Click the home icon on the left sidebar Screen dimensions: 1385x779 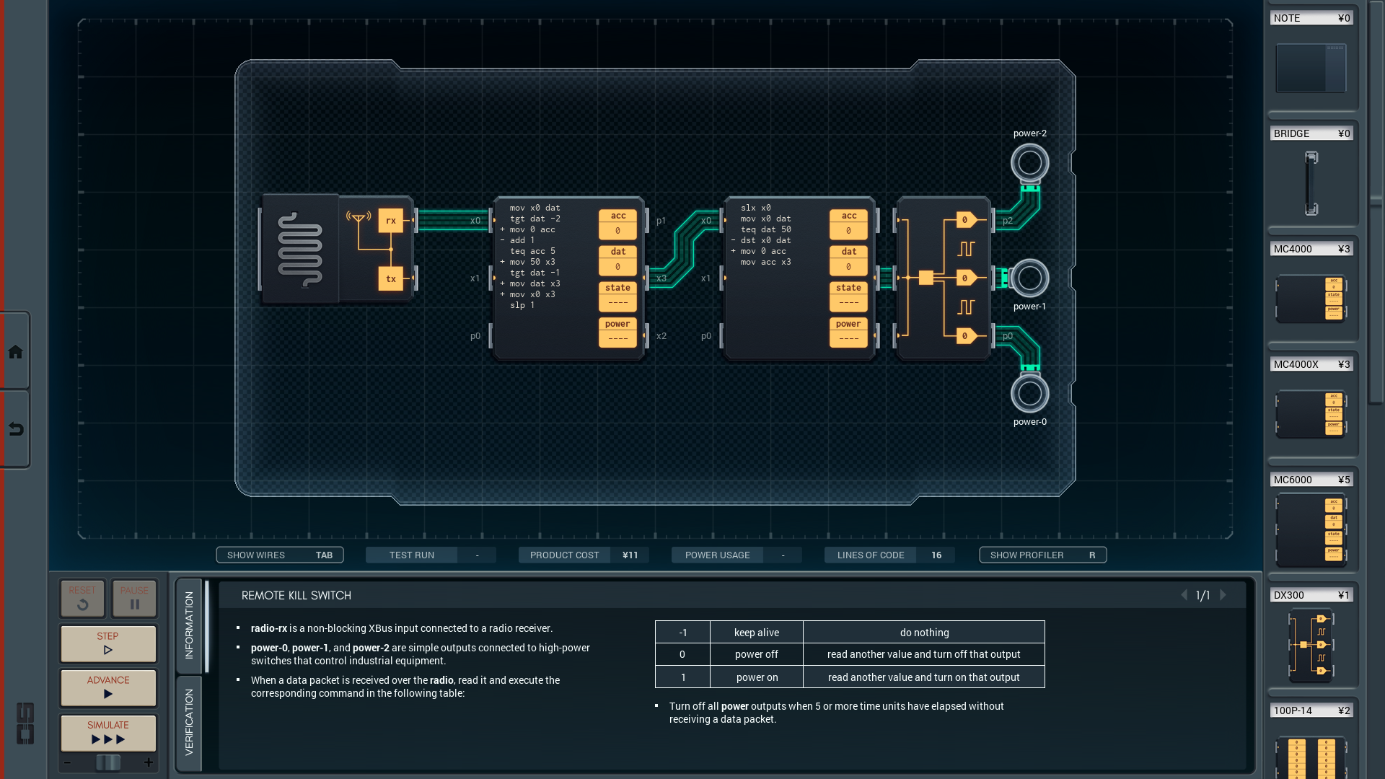click(15, 352)
